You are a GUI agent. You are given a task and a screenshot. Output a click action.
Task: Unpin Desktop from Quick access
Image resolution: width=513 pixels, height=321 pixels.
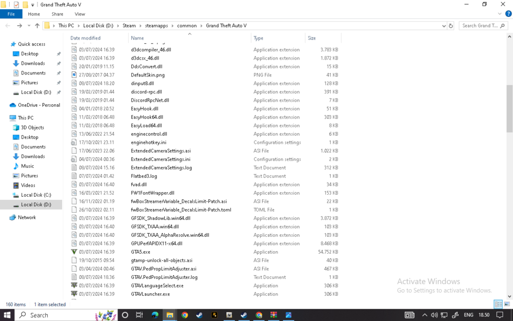coord(58,53)
